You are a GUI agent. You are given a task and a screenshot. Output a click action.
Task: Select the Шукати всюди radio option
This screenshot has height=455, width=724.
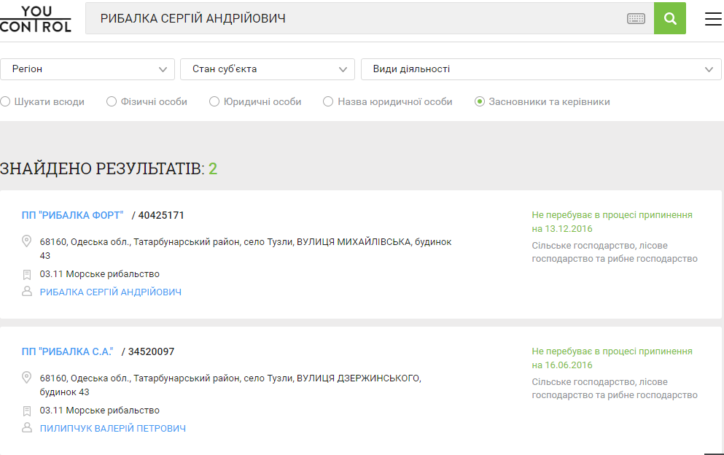pyautogui.click(x=6, y=102)
